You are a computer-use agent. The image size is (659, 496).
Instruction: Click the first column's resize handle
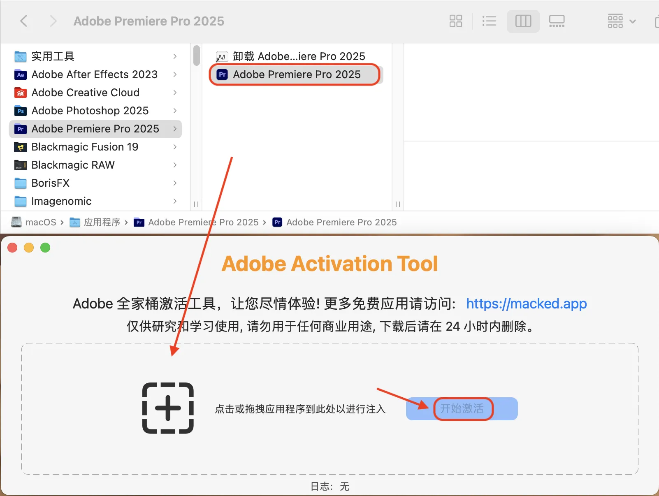click(196, 204)
